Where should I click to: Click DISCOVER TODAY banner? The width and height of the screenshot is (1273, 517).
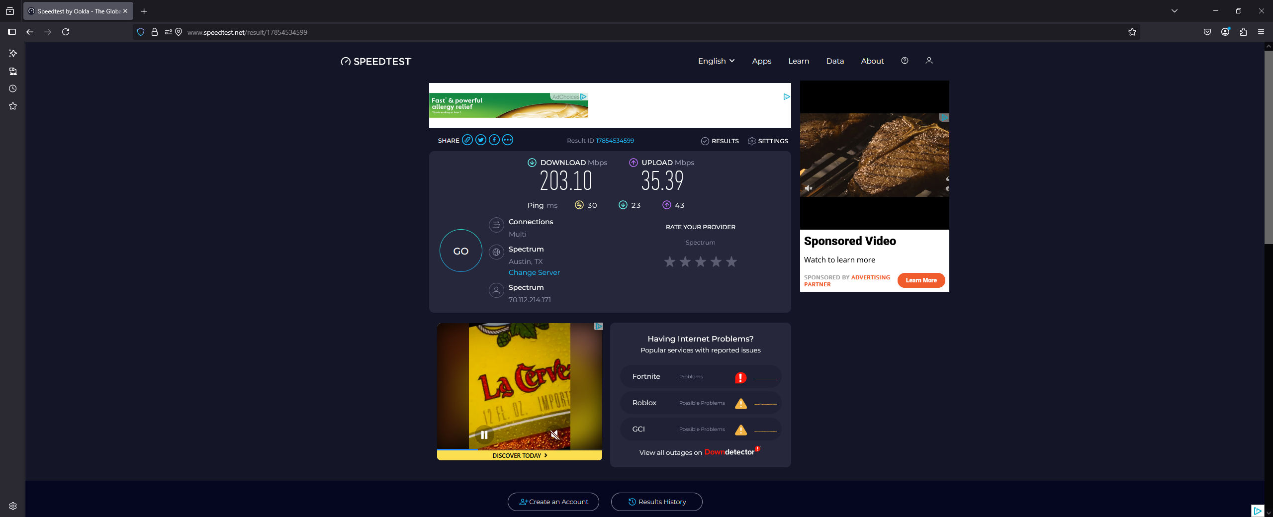pos(520,455)
